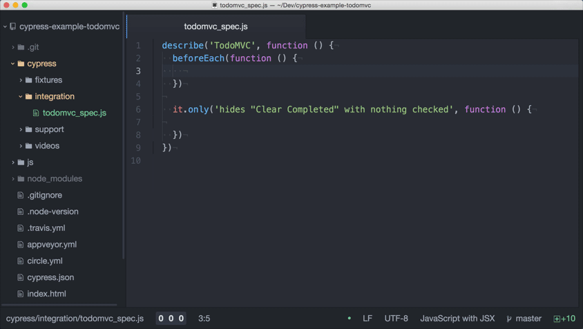Select circle.yml in the file tree

(x=45, y=261)
